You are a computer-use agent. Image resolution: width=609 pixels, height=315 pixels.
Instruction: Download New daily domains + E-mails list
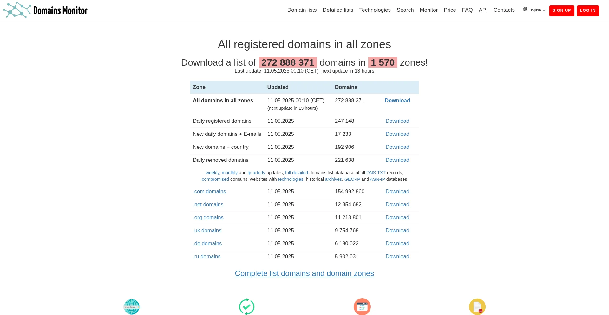point(397,134)
